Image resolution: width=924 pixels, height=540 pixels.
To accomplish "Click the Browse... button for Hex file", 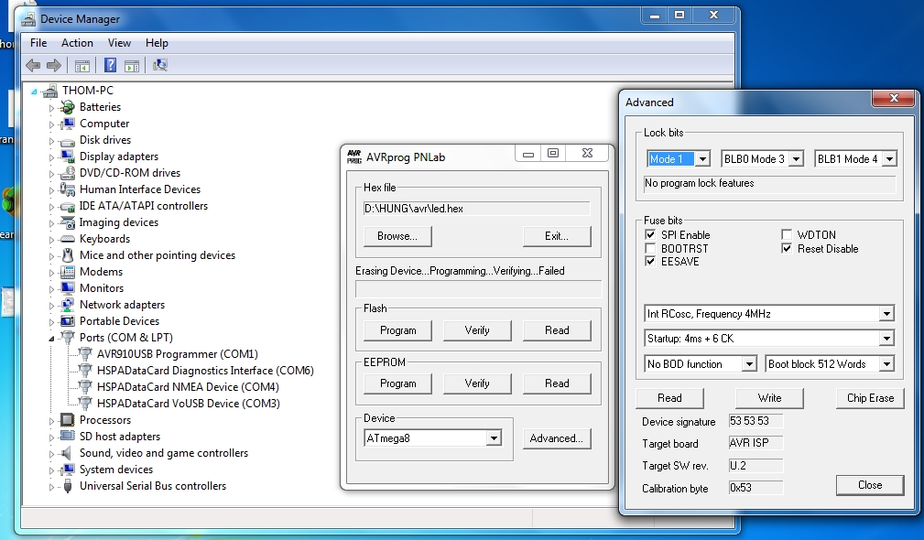I will [x=397, y=236].
